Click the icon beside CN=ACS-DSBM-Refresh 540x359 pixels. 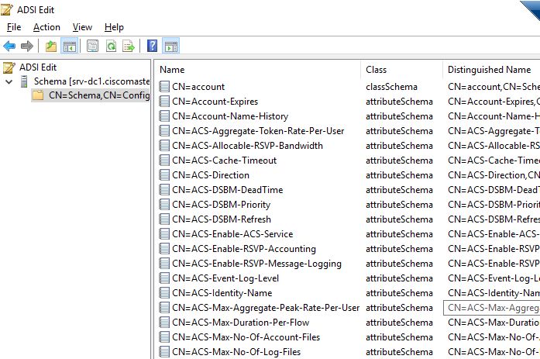pyautogui.click(x=164, y=219)
